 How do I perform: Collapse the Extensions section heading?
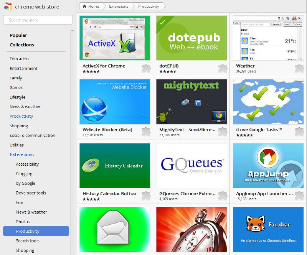(22, 155)
